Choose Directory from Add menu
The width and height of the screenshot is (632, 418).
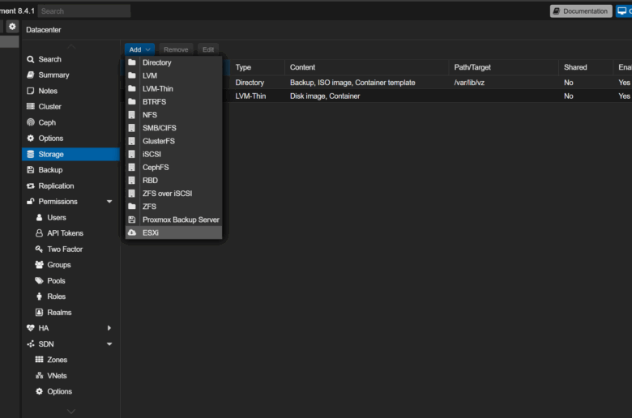coord(173,62)
